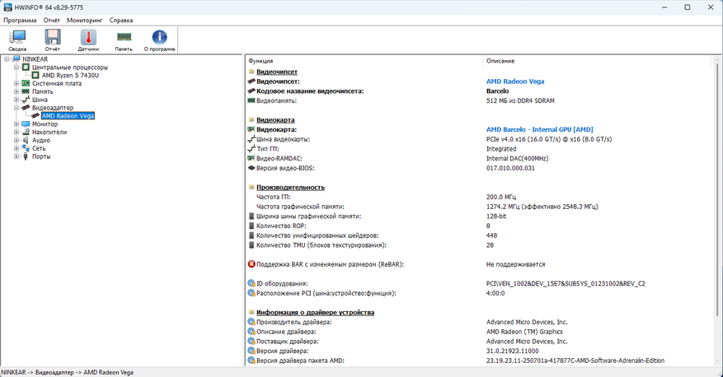Click the gear icon beside Версия драйвера
Image resolution: width=723 pixels, height=377 pixels.
(251, 351)
